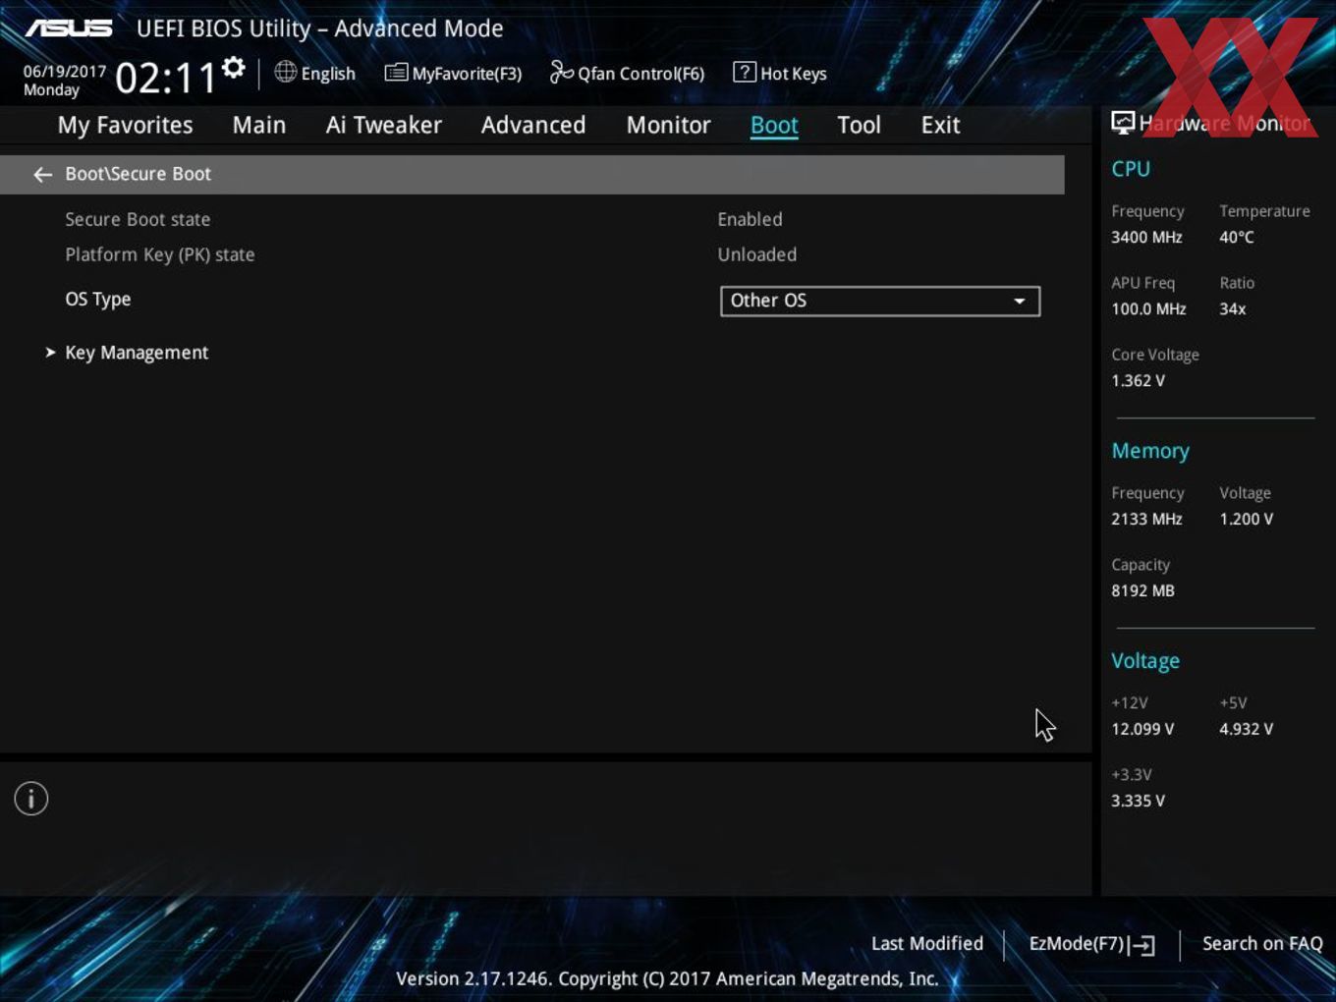The image size is (1336, 1002).
Task: Open the Advanced tab
Action: coord(533,126)
